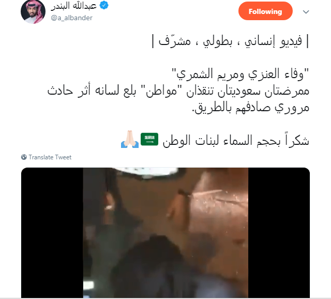Open the @a_albander handle link
The image size is (331, 299).
pos(72,18)
